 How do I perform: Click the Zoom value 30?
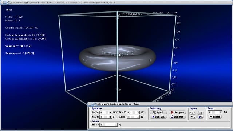[x=142, y=117]
